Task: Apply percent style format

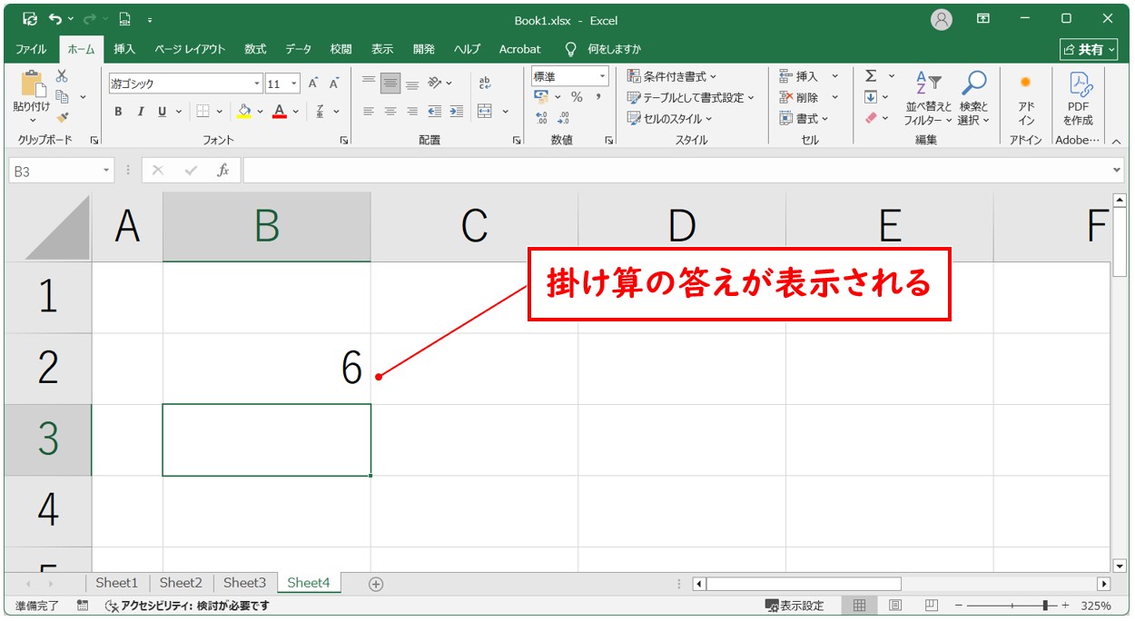Action: coord(577,97)
